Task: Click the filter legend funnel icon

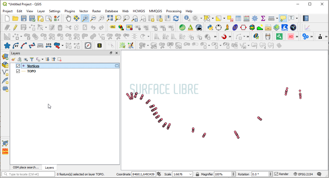Action: (32, 59)
